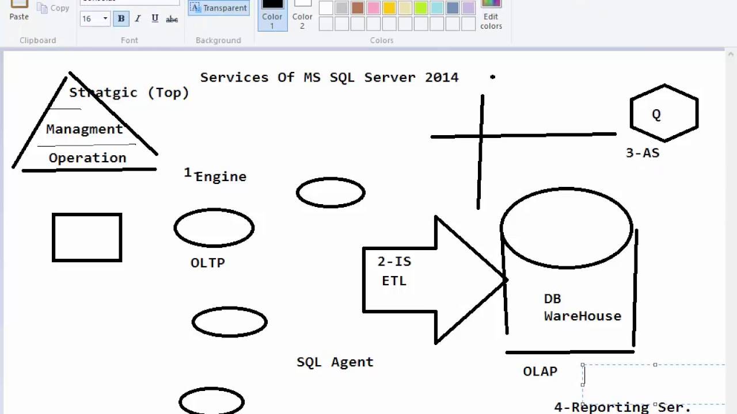Toggle Underline formatting
737x414 pixels.
155,18
